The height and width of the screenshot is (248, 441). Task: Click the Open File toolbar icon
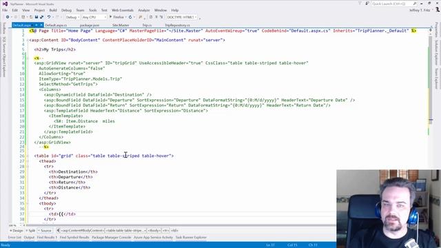(x=30, y=17)
